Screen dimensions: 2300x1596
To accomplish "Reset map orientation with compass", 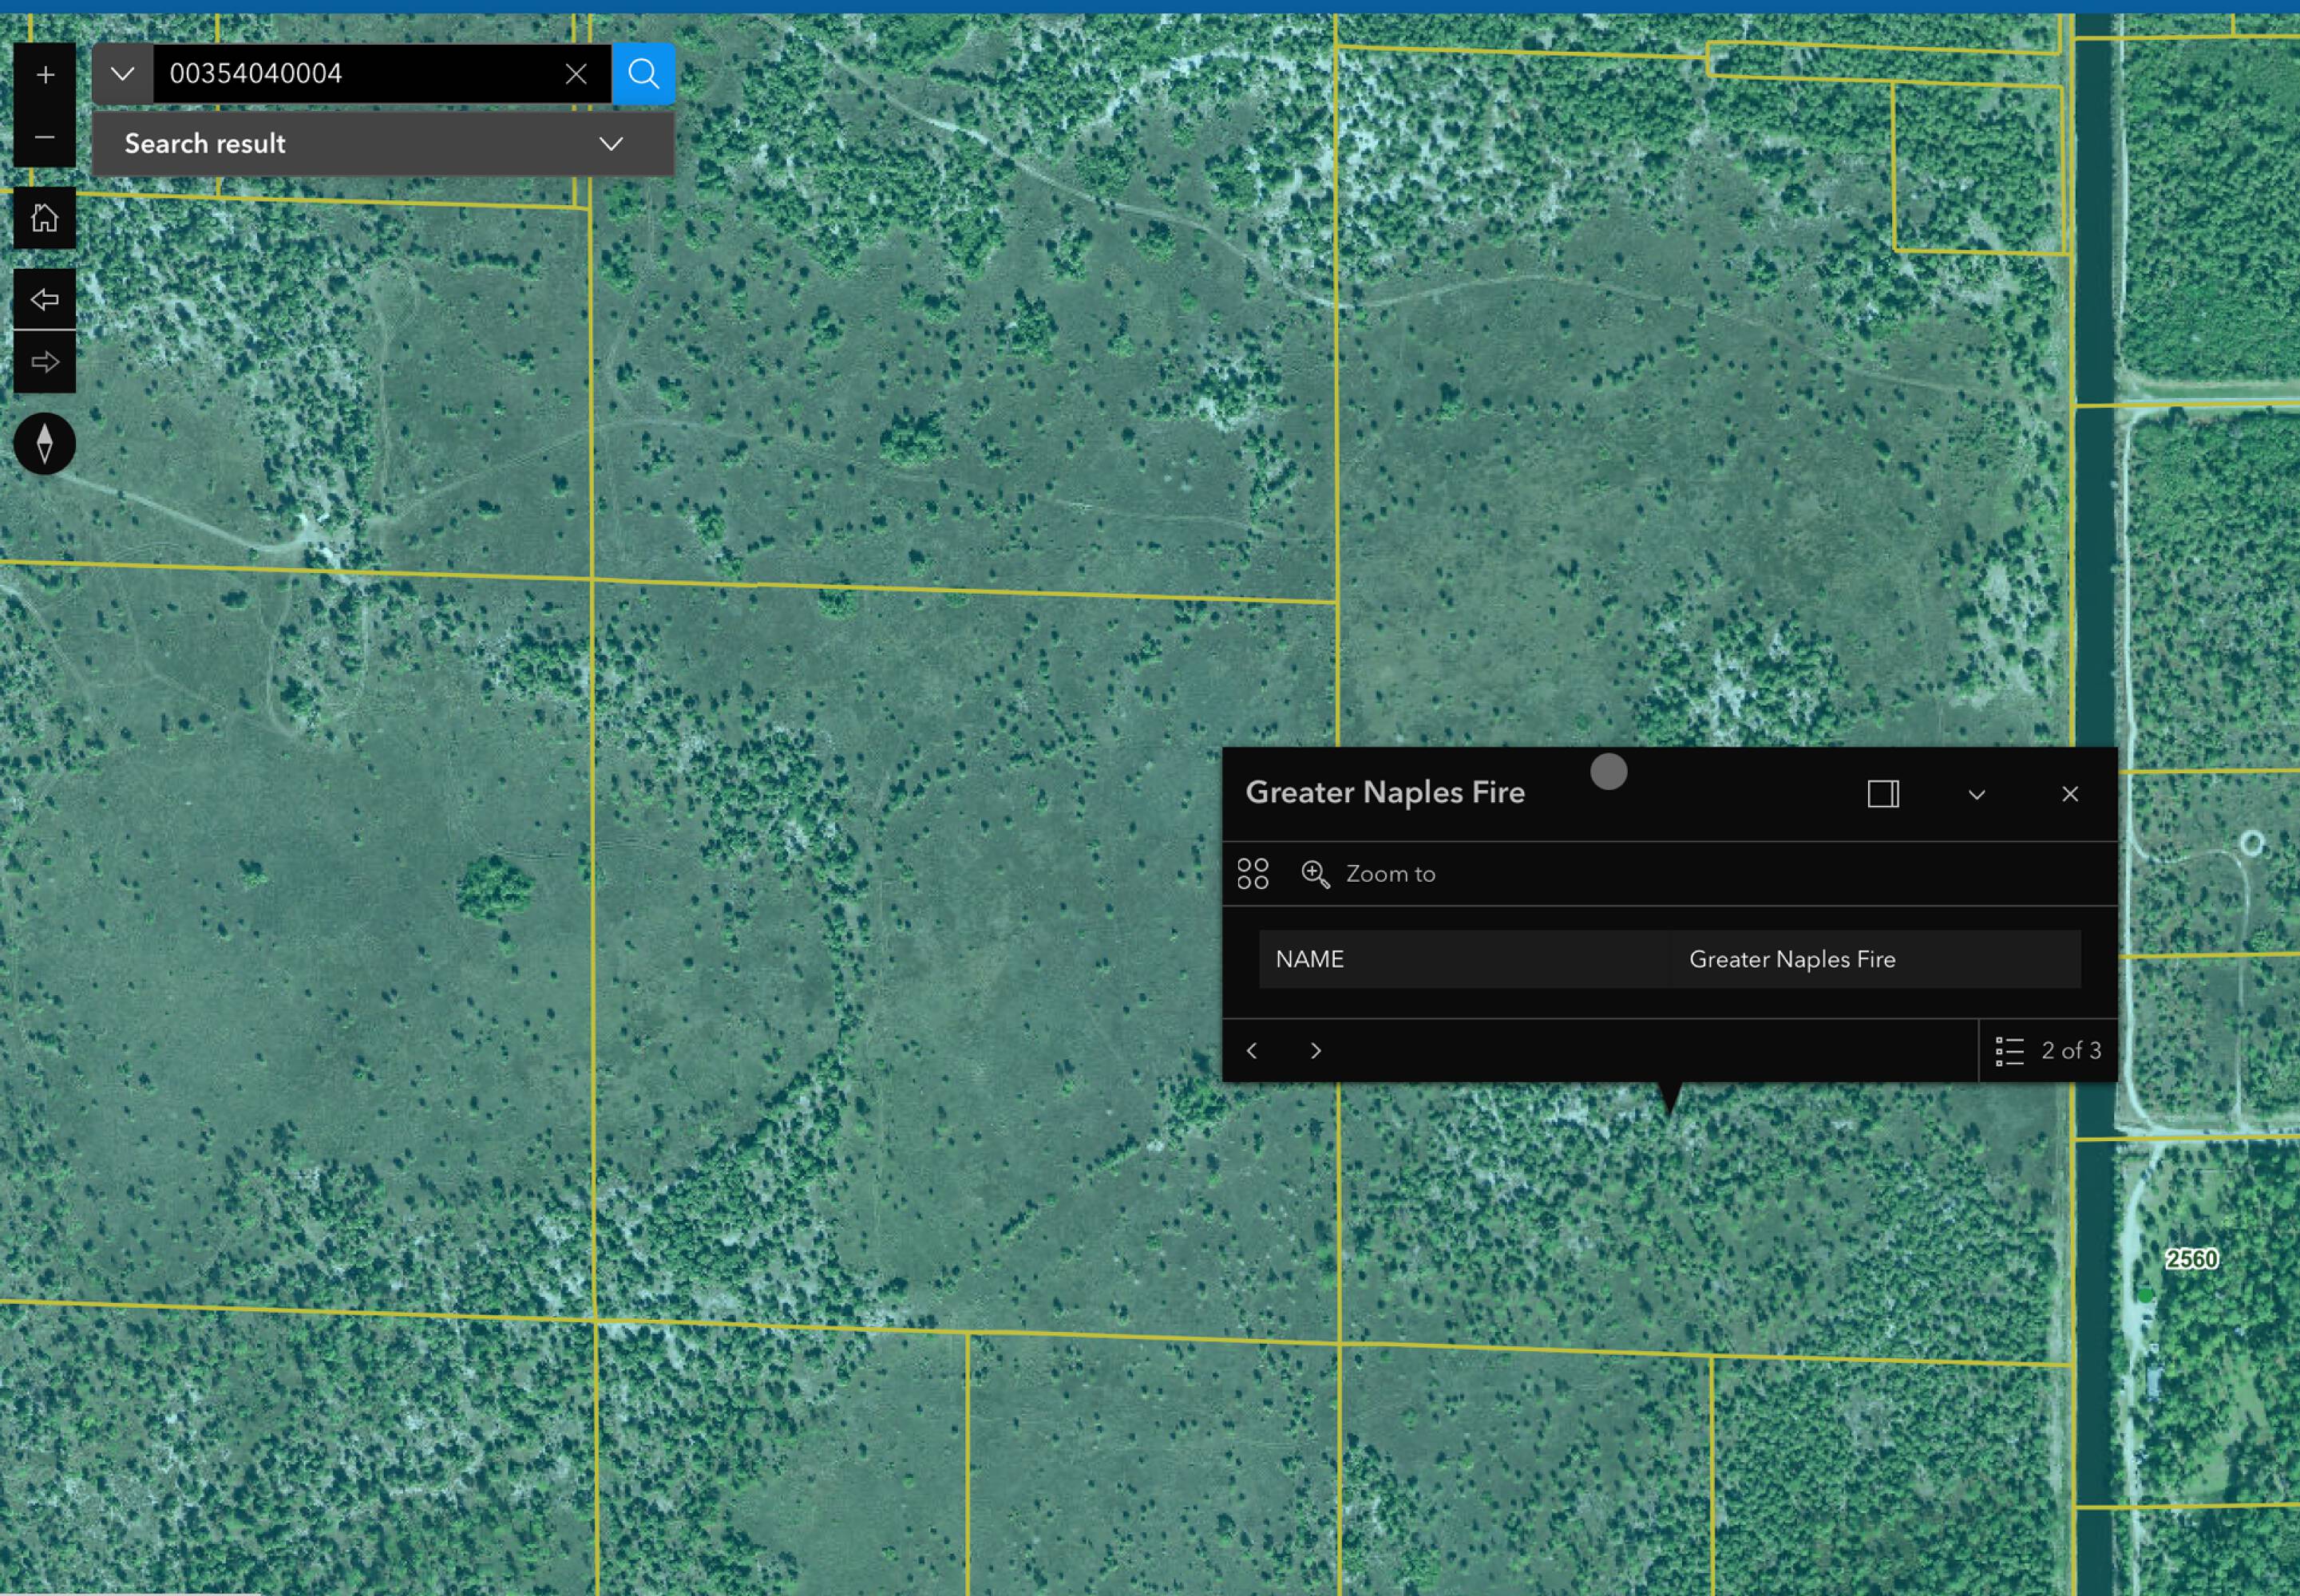I will click(45, 444).
